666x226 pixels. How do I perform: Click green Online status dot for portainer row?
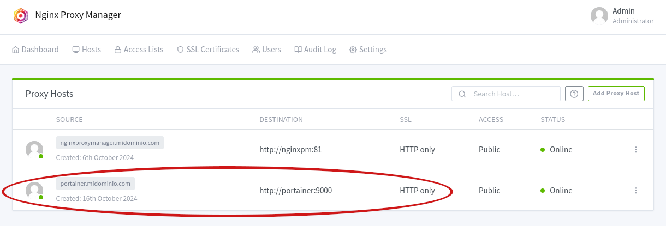543,191
